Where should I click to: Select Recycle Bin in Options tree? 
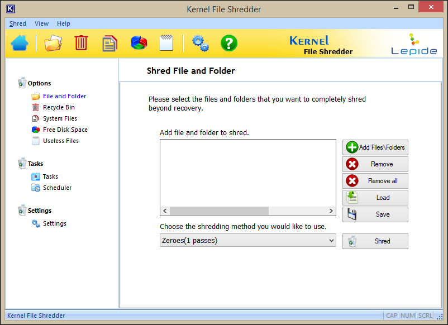tap(59, 107)
